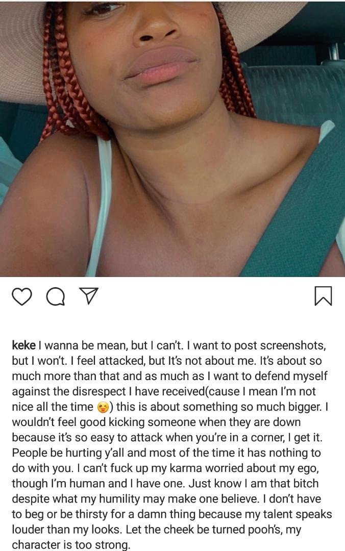Like the post with the heart icon
Screen dimensions: 345x551
click(x=22, y=296)
